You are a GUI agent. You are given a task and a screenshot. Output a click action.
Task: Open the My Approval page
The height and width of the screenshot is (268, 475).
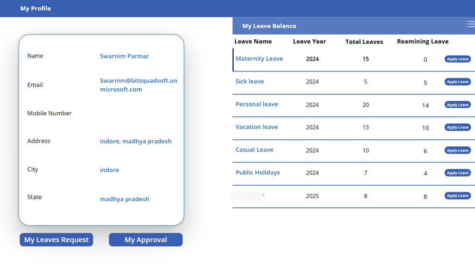[146, 240]
